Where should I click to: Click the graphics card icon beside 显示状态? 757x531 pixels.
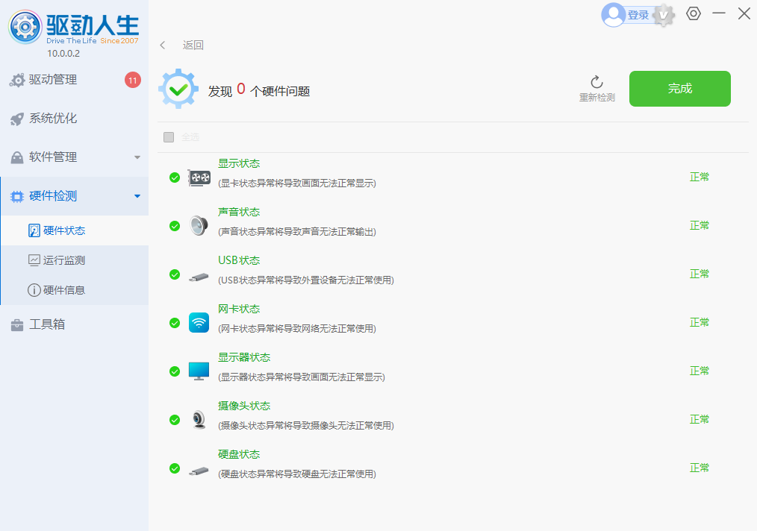(x=198, y=177)
